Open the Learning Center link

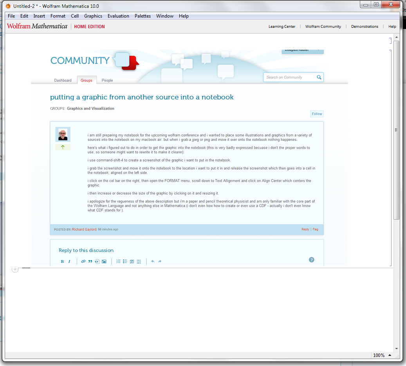click(x=282, y=26)
